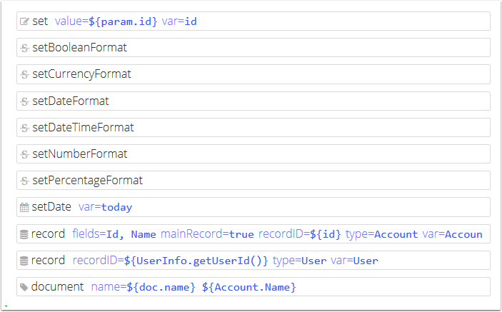This screenshot has width=502, height=312.
Task: Click the strikethrough icon next to setBooleanFormat
Action: [24, 48]
